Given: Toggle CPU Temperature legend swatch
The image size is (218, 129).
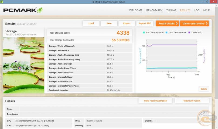Looking at the screenshot, I should click(x=144, y=33).
